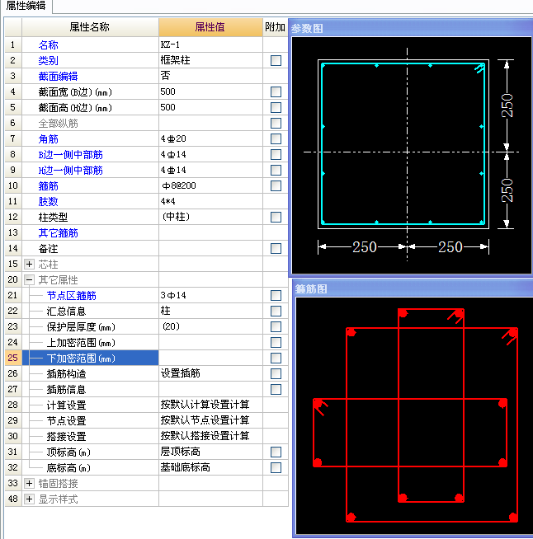Click the 角筋 value 4⌽20

[173, 139]
